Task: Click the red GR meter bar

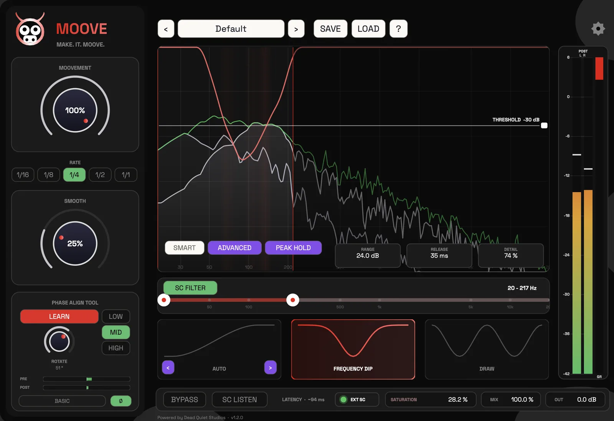Action: (x=599, y=68)
